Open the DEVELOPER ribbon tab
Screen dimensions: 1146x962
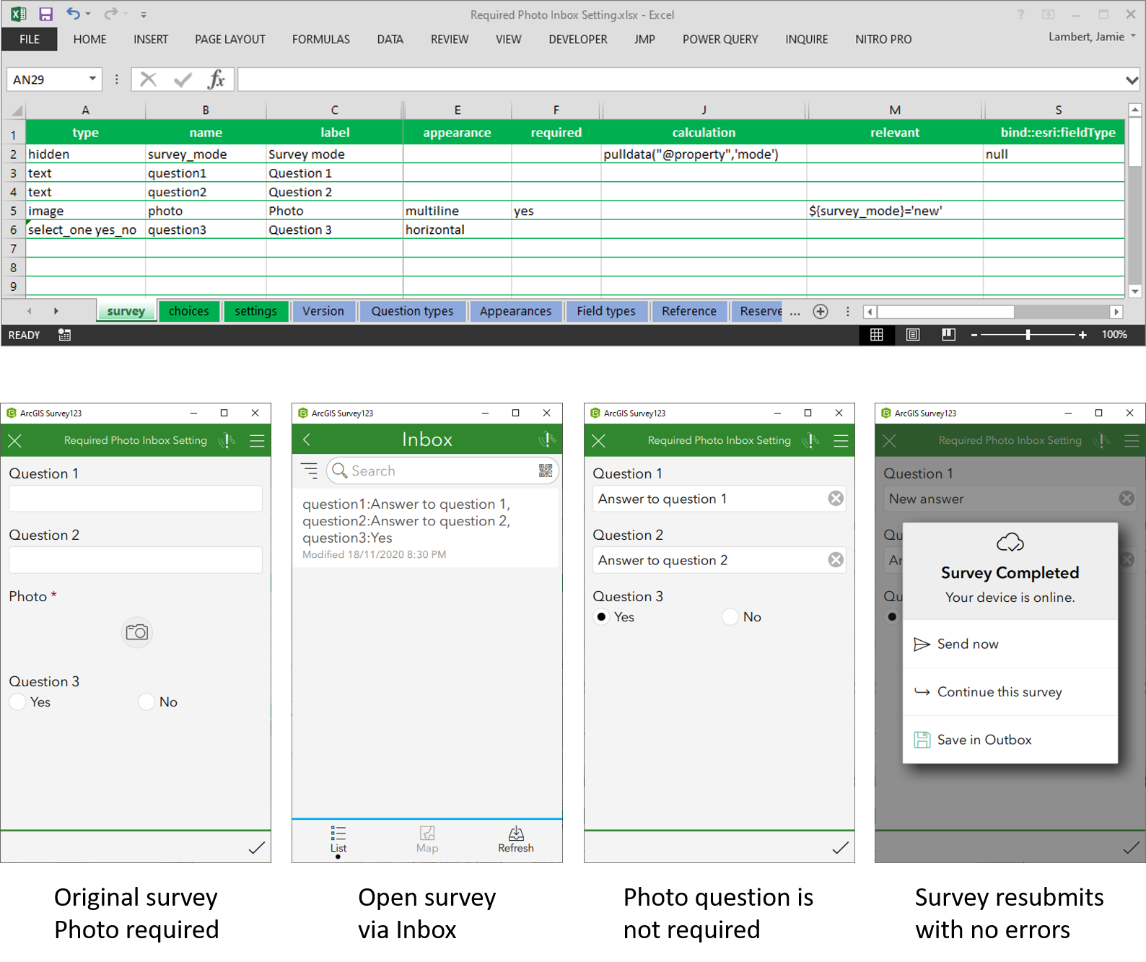click(578, 40)
